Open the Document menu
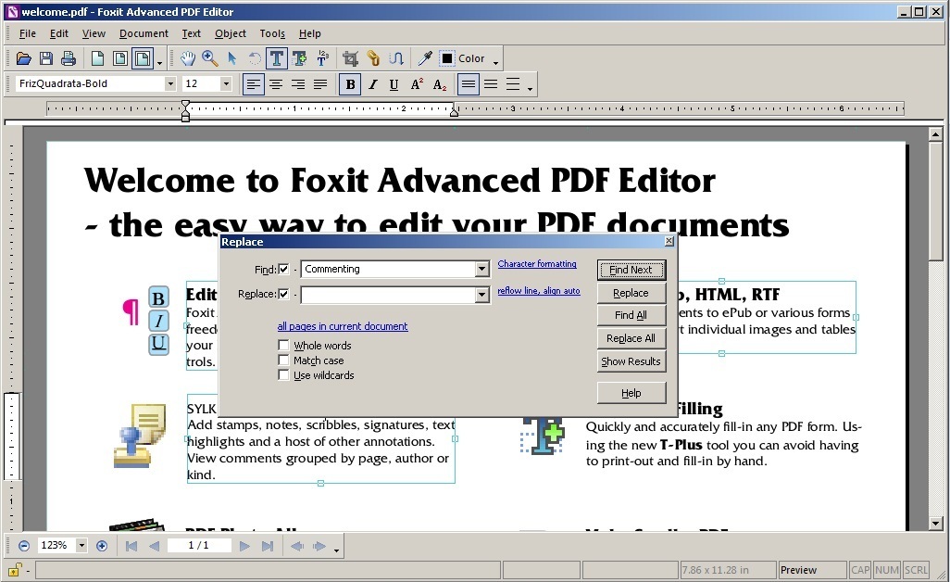The height and width of the screenshot is (582, 950). point(144,33)
